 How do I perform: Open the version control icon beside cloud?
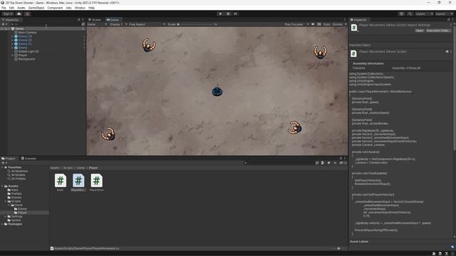tap(27, 14)
